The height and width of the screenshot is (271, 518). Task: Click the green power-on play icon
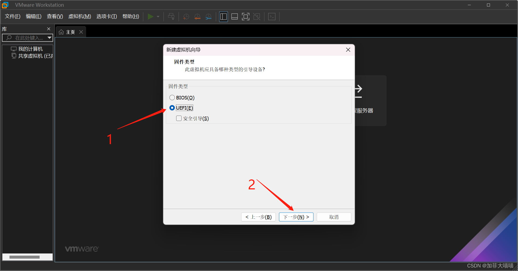click(x=151, y=17)
